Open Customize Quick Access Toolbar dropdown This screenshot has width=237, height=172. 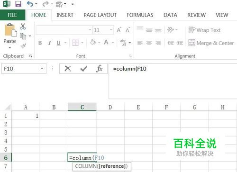73,4
